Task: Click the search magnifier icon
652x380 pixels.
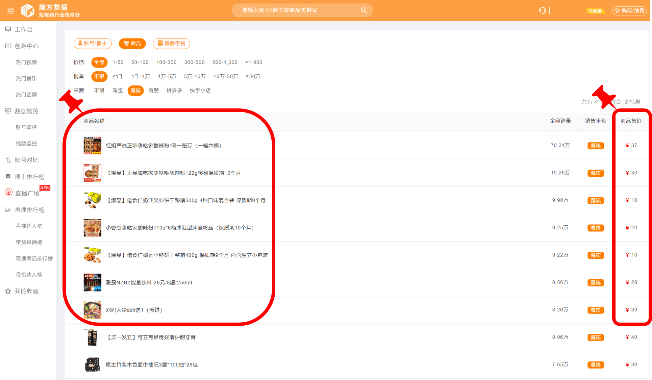Action: (364, 10)
